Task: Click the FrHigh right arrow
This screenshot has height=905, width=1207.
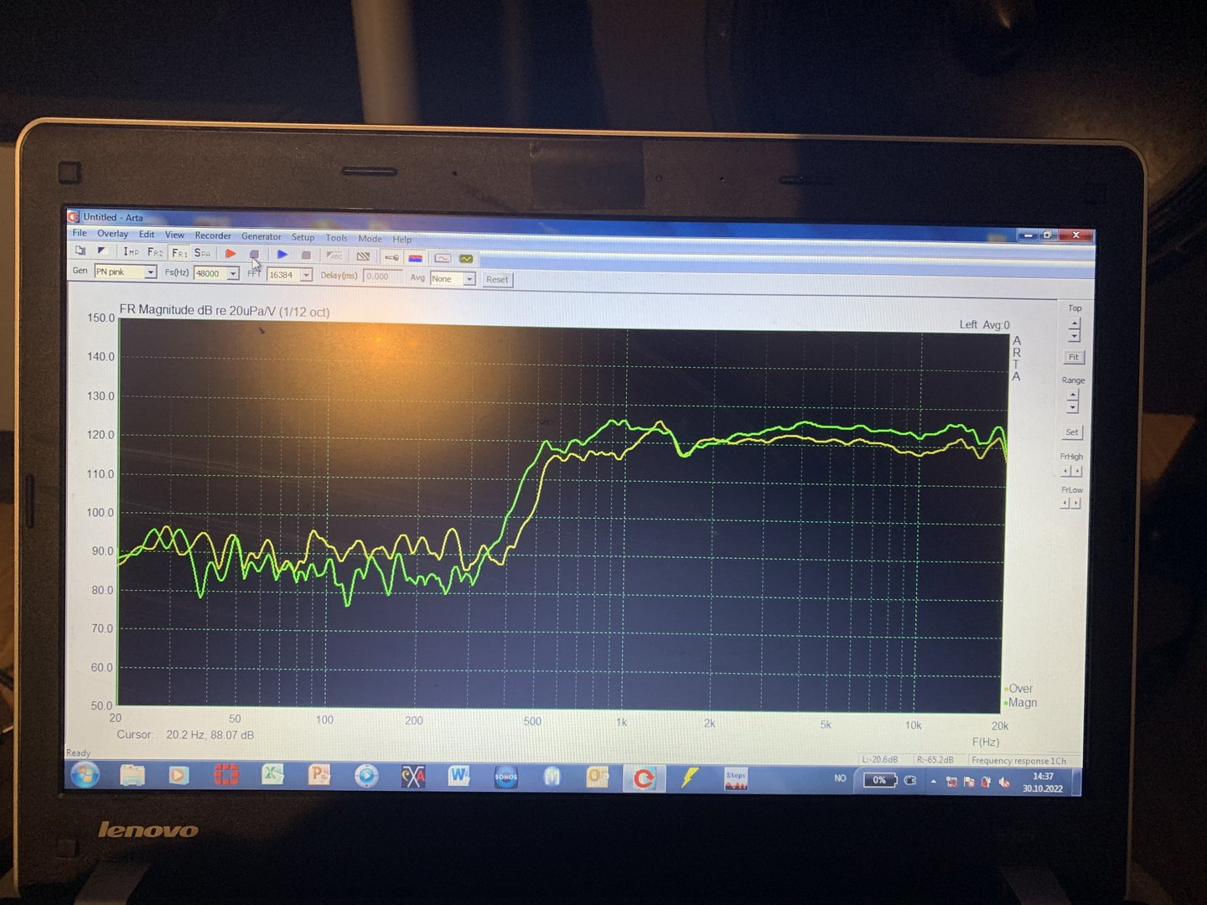Action: tap(1076, 471)
